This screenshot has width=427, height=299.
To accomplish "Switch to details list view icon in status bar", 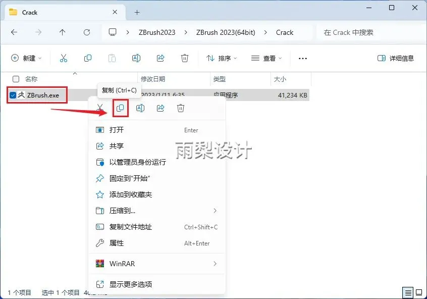I will [x=408, y=293].
